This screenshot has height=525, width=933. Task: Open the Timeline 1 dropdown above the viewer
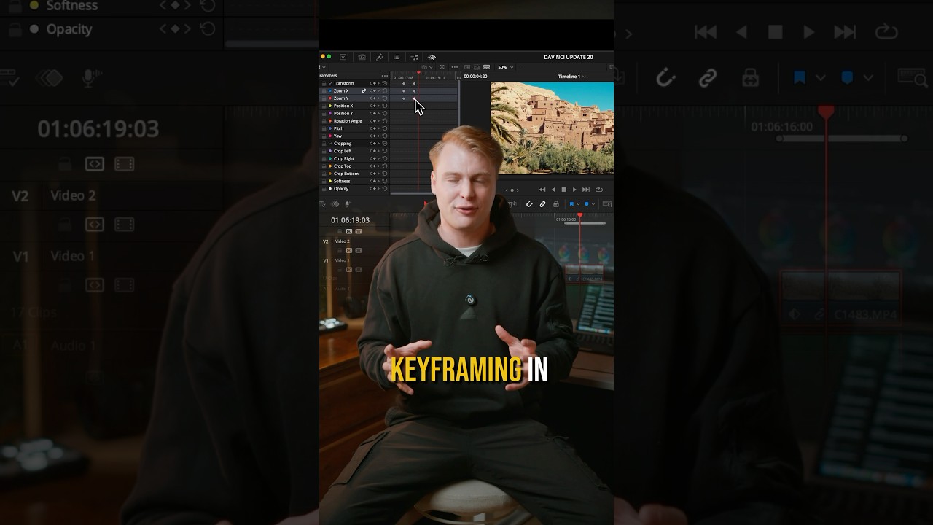click(x=571, y=77)
